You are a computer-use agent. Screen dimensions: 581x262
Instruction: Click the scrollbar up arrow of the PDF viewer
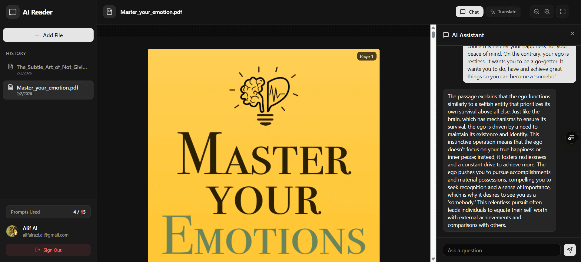tap(433, 28)
